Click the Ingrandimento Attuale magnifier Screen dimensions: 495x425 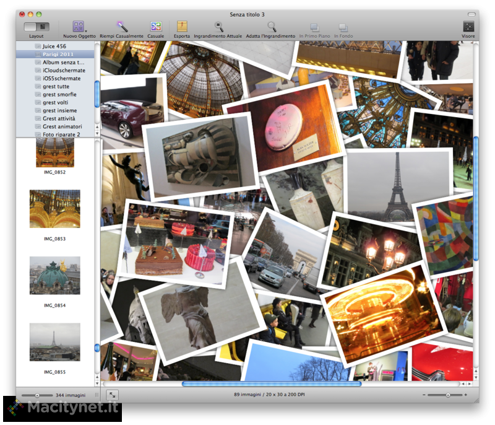pos(218,27)
